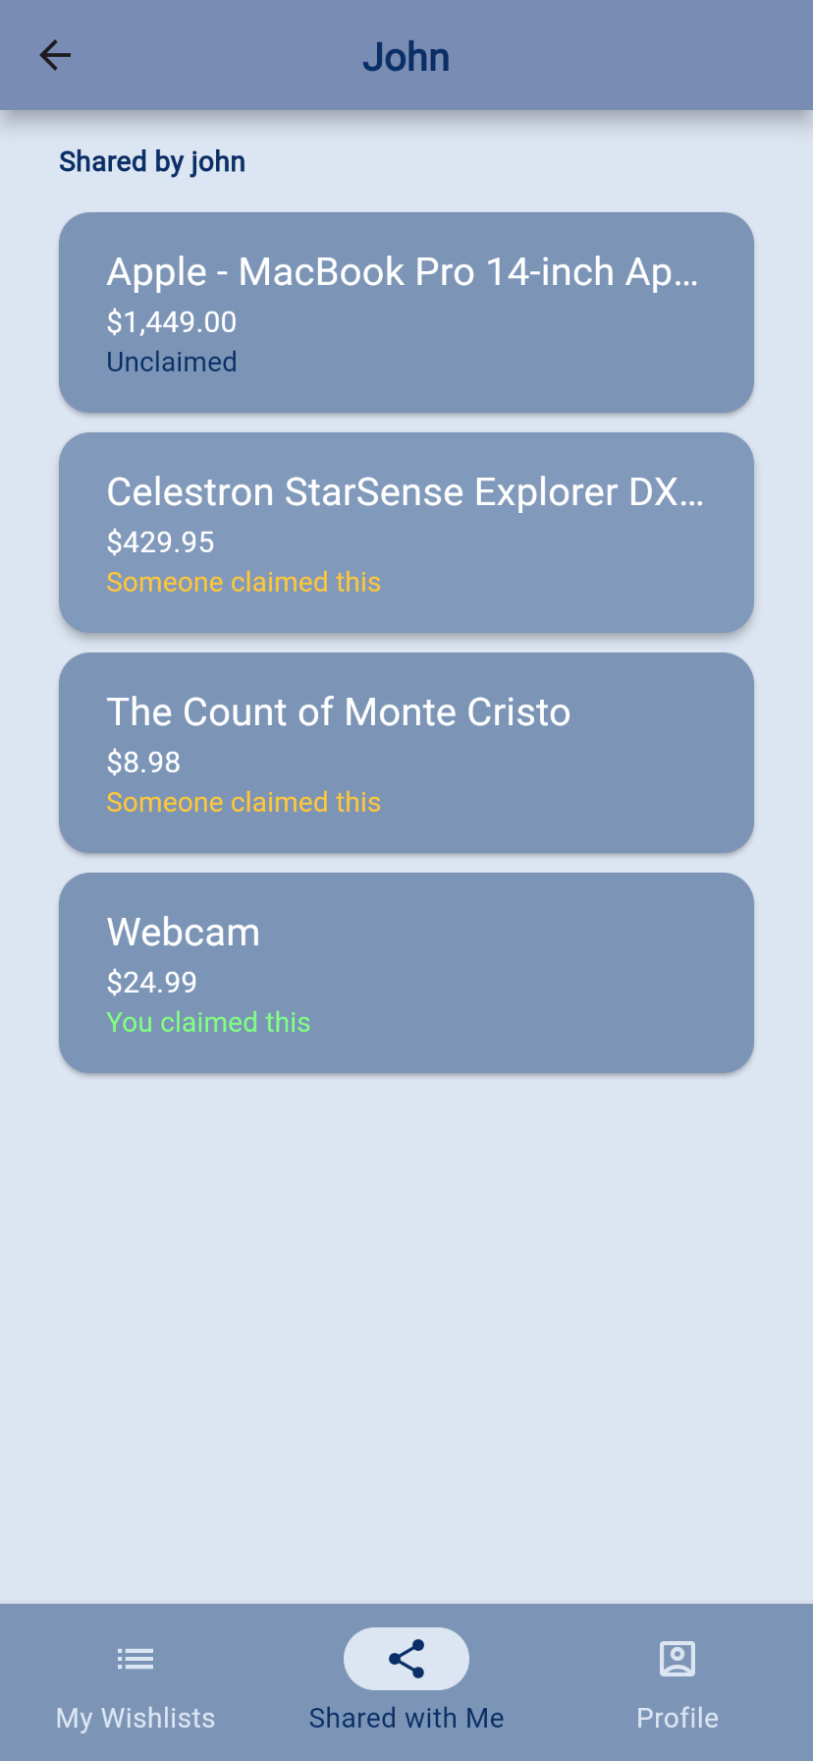
Task: Open the My Wishlists tab label
Action: pos(135,1718)
